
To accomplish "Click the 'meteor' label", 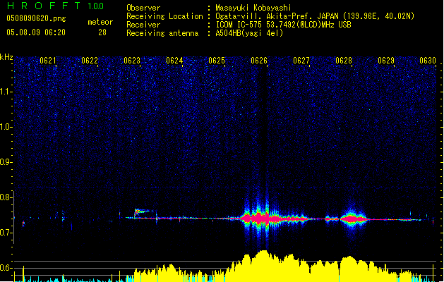I will [100, 22].
